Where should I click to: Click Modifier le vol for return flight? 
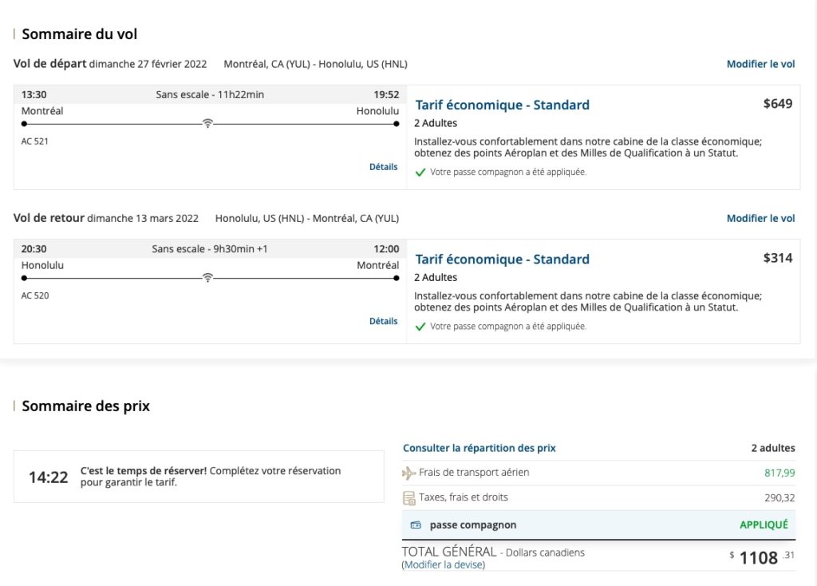tap(760, 218)
